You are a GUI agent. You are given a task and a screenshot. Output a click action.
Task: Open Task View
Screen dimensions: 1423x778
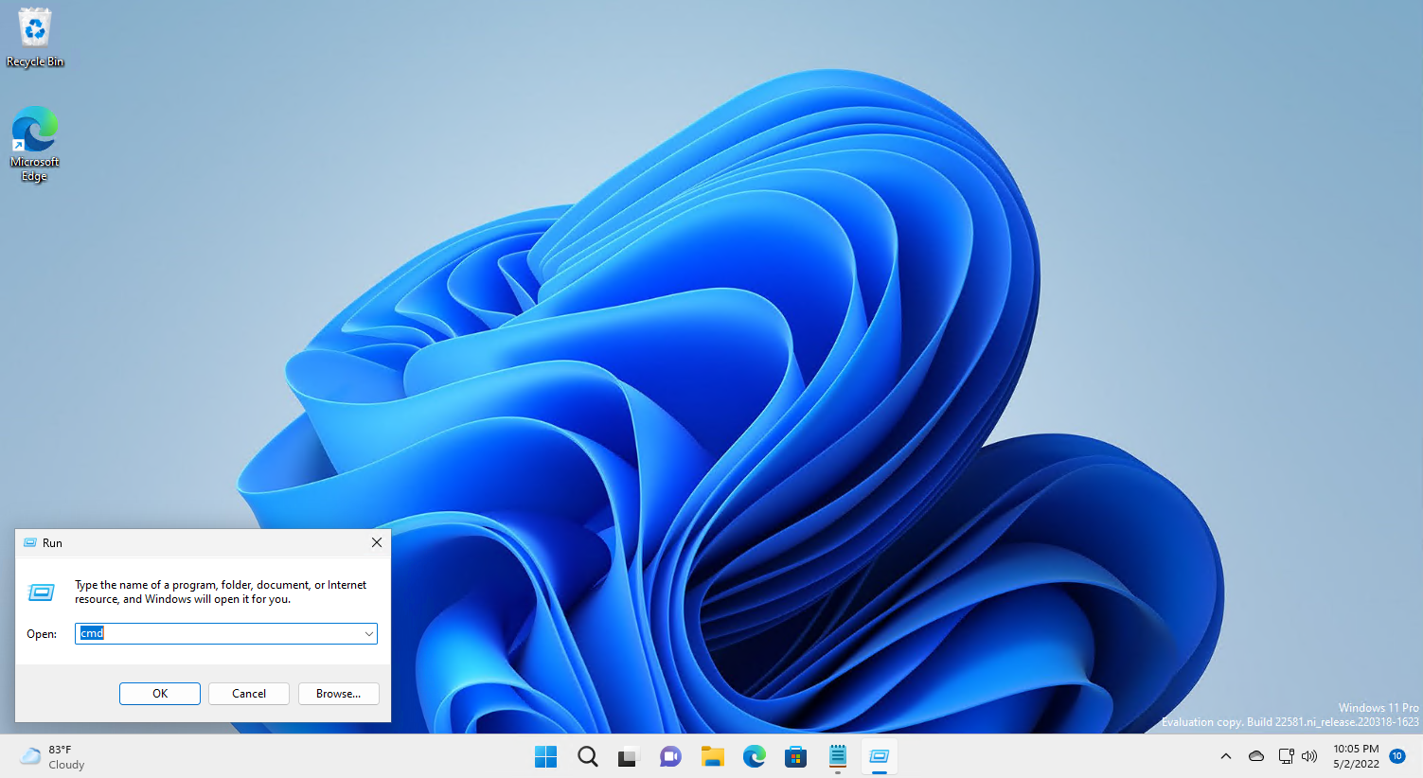click(x=628, y=756)
